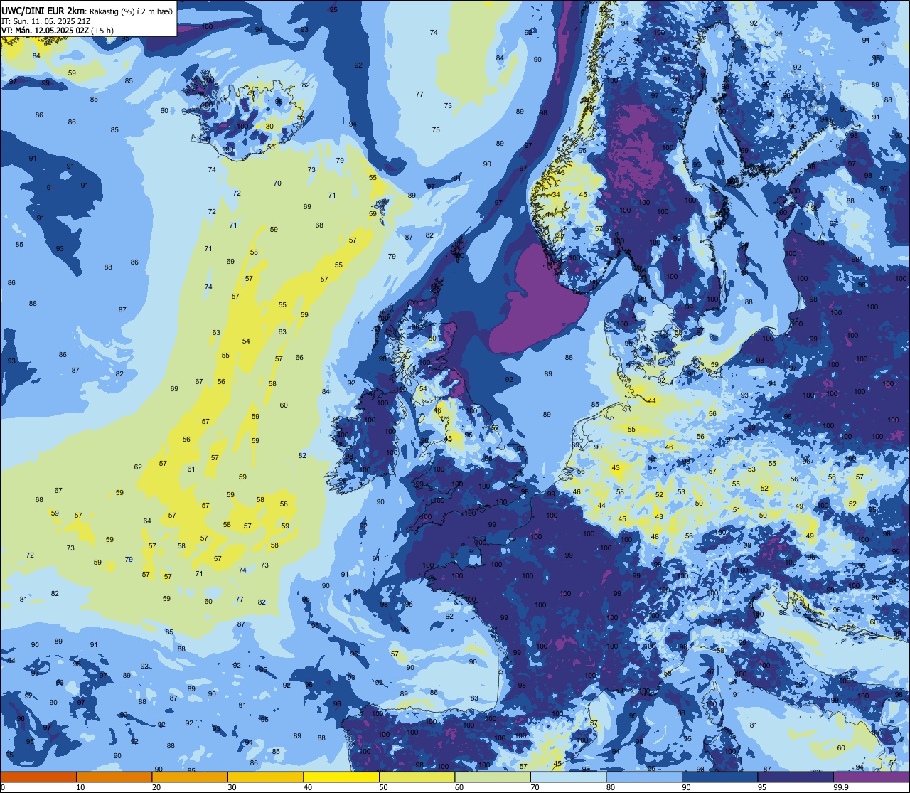Click the '62' humidity value in the Atlantic

[138, 467]
